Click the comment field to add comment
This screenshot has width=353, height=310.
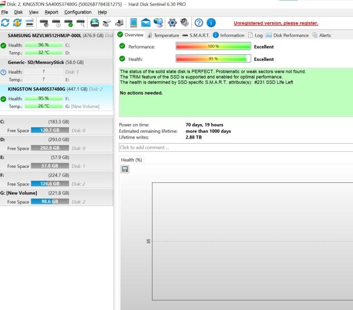point(236,147)
